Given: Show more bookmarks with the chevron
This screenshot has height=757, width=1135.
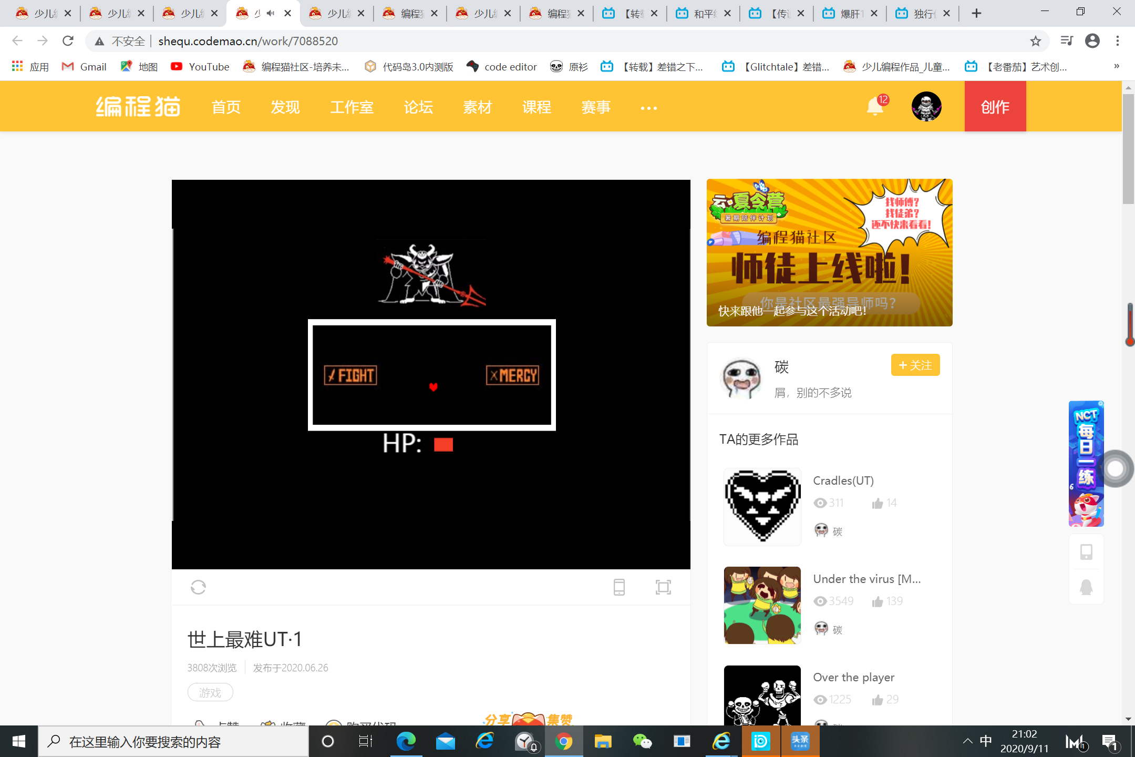Looking at the screenshot, I should pos(1117,66).
